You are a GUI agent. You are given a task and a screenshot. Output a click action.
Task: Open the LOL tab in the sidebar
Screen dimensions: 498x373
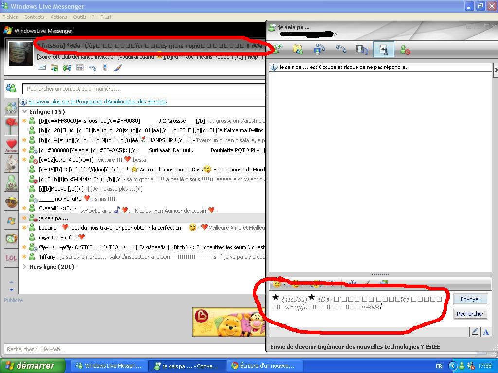[x=11, y=258]
